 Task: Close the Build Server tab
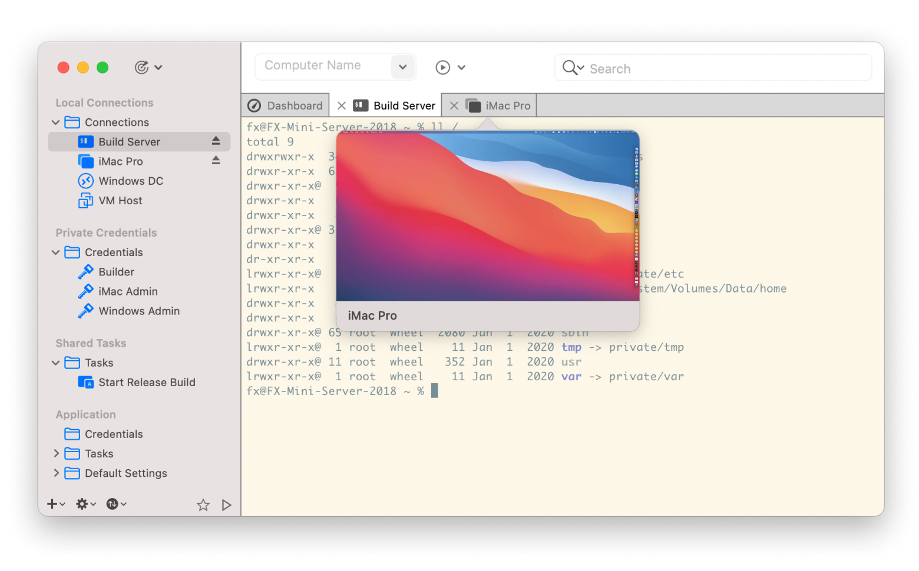[341, 105]
